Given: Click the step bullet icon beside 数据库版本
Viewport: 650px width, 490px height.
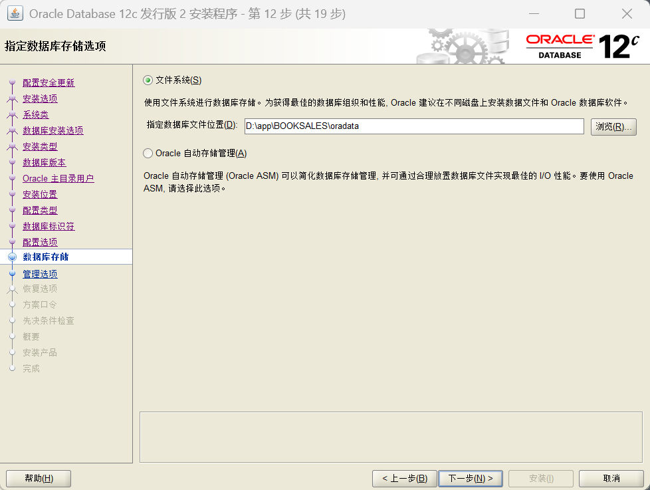Looking at the screenshot, I should [13, 162].
